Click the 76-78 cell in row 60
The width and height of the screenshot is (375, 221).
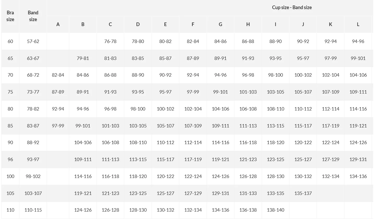click(110, 41)
